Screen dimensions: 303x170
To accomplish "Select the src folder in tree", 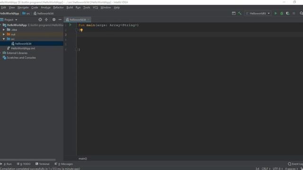I will [13, 39].
